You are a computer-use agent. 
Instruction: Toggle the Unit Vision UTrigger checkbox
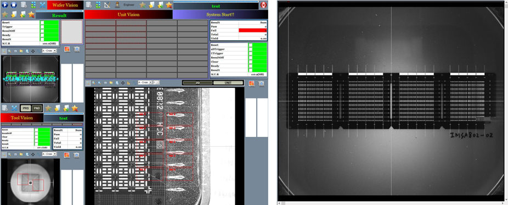tap(251, 53)
